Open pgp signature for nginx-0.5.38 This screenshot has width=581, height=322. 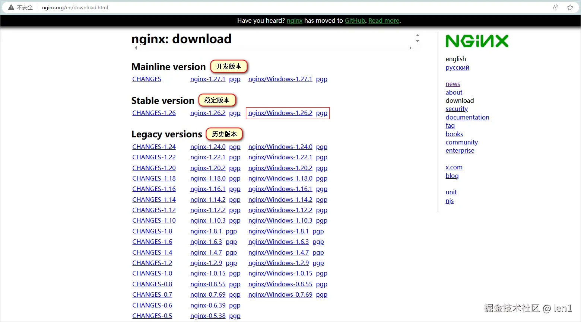pos(235,316)
